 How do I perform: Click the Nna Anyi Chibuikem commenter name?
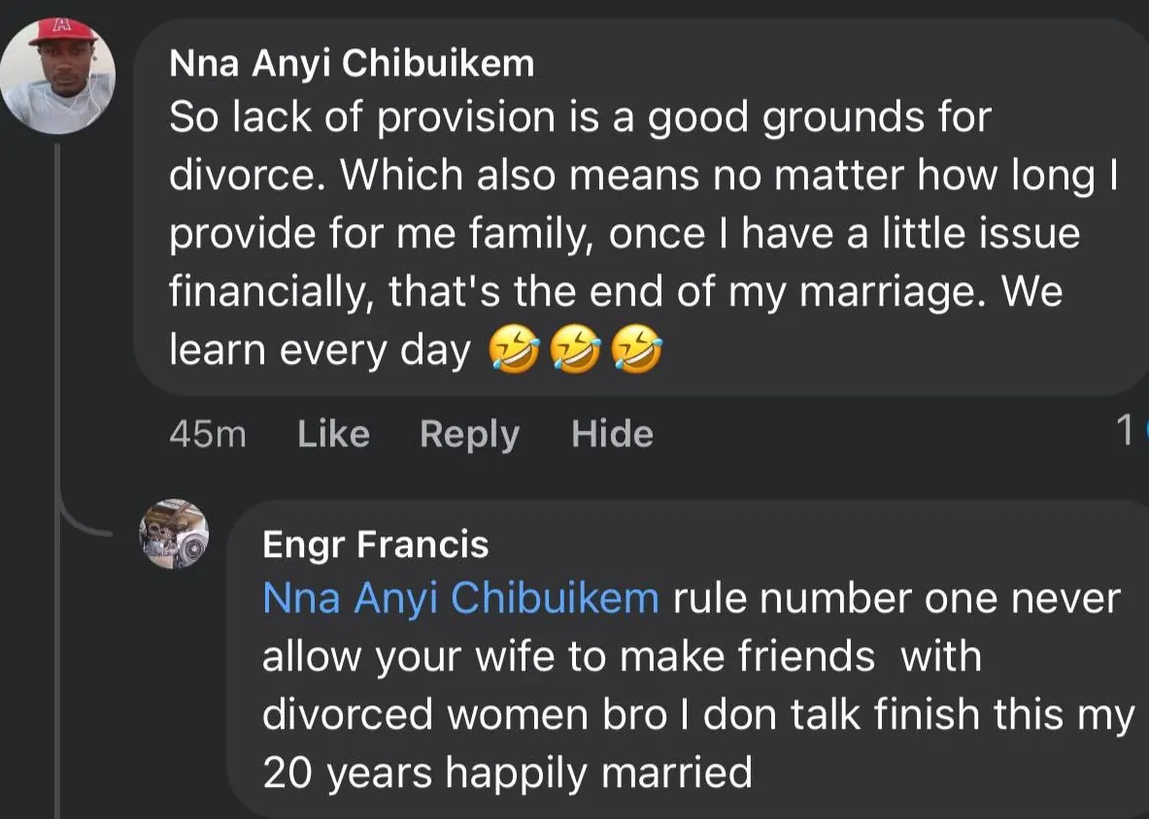point(351,63)
